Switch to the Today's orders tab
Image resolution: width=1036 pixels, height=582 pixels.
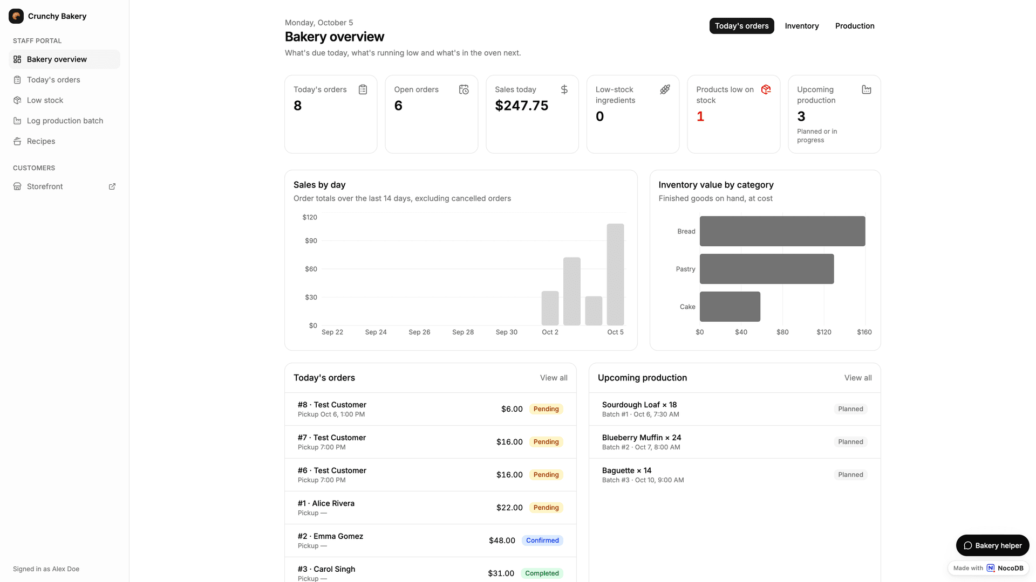click(742, 26)
